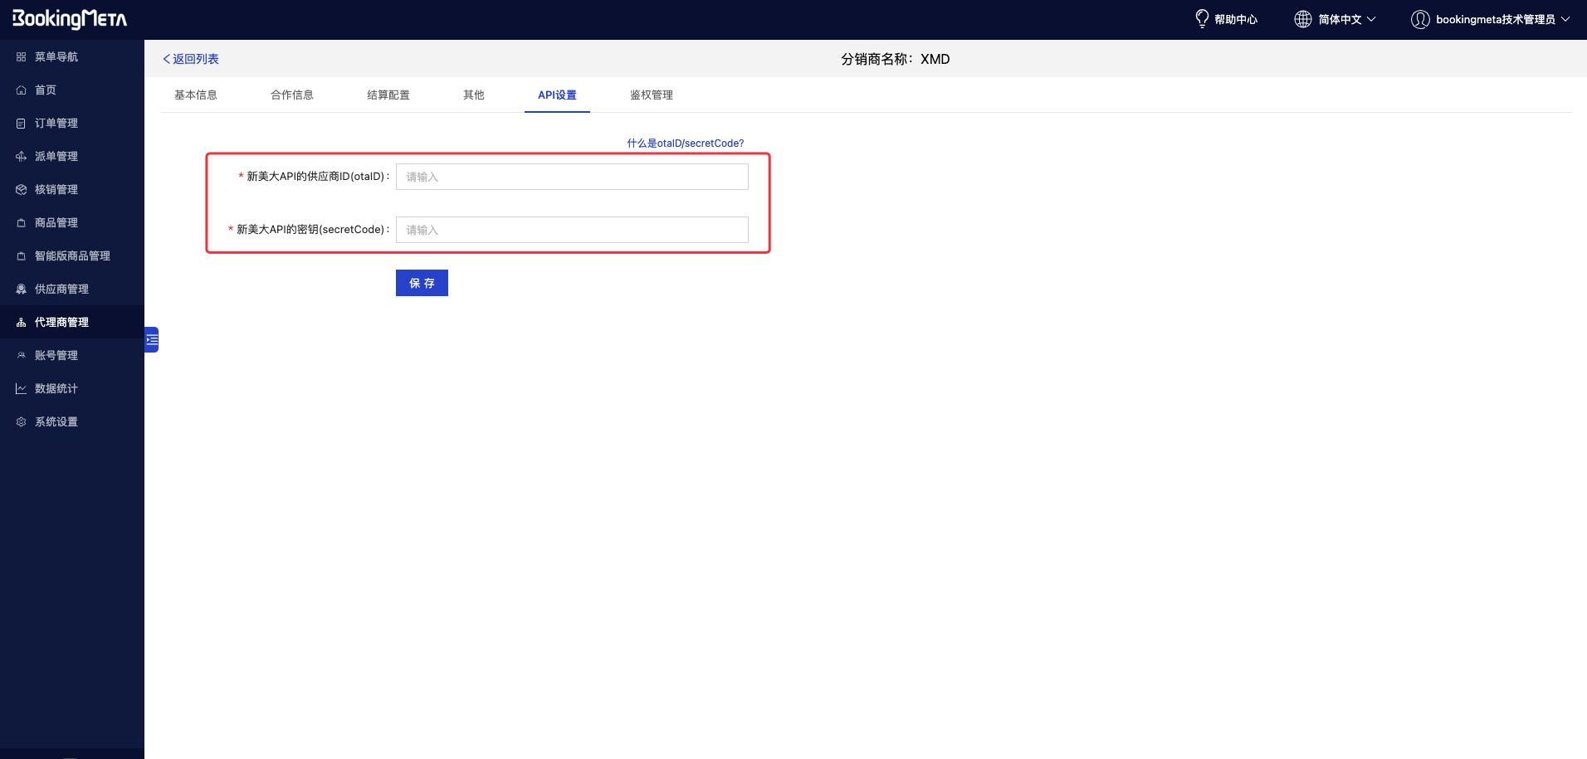Image resolution: width=1587 pixels, height=759 pixels.
Task: Click the 数据统计 chart icon
Action: click(x=21, y=389)
